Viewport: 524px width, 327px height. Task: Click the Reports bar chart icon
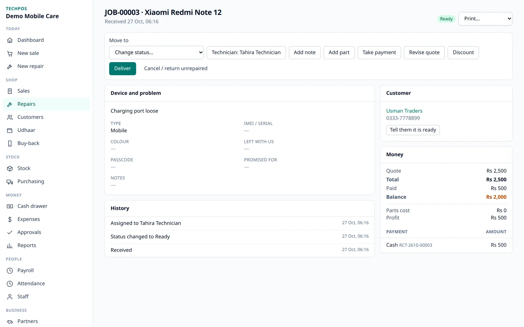coord(10,246)
